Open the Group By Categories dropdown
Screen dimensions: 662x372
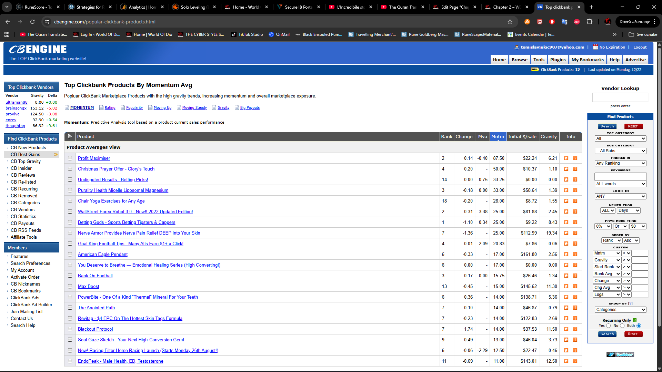click(x=620, y=310)
